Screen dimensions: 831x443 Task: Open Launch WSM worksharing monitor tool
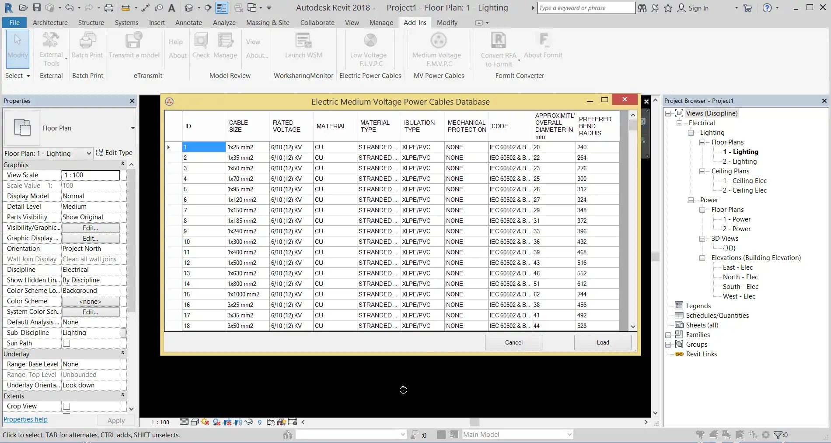[x=303, y=41]
